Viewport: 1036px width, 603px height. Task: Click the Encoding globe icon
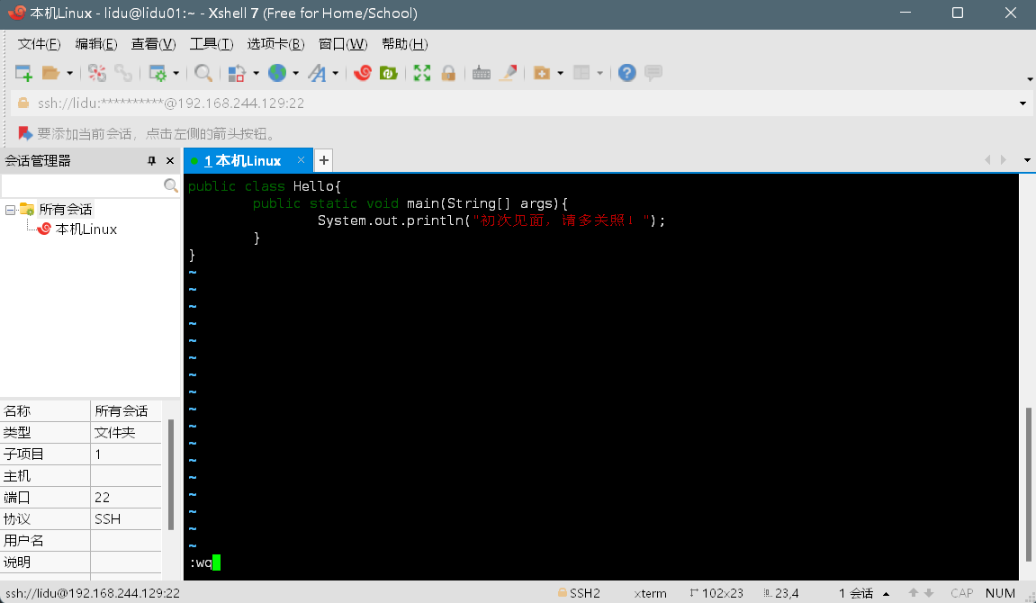coord(277,73)
